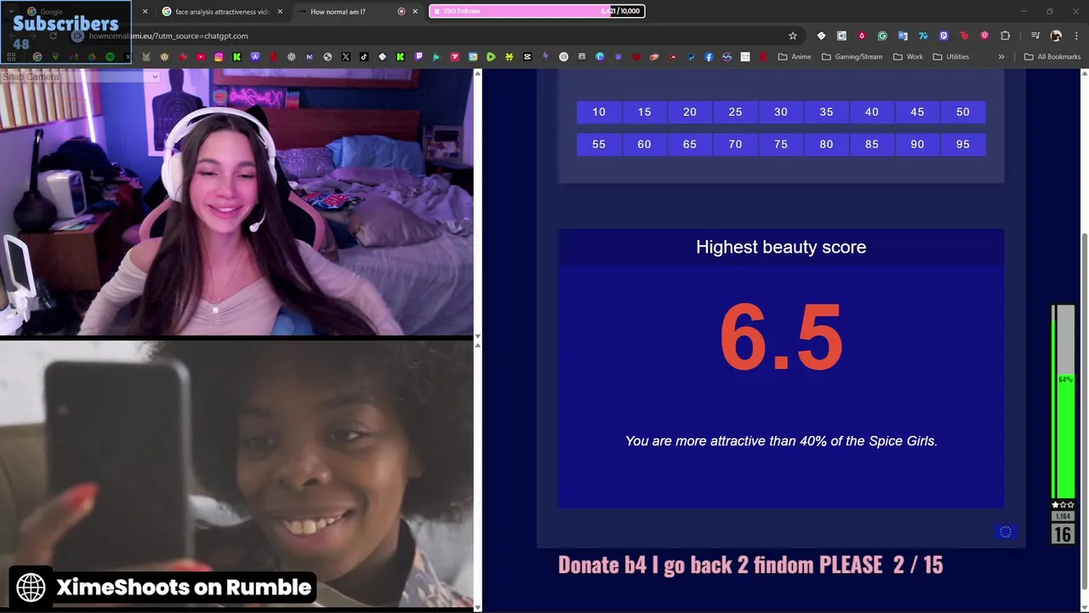Click the red droplet extension icon
This screenshot has width=1089, height=613.
862,36
